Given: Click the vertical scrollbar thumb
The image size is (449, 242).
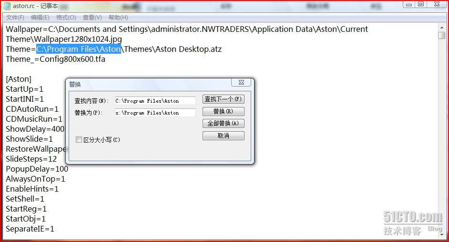Looking at the screenshot, I should tap(442, 36).
